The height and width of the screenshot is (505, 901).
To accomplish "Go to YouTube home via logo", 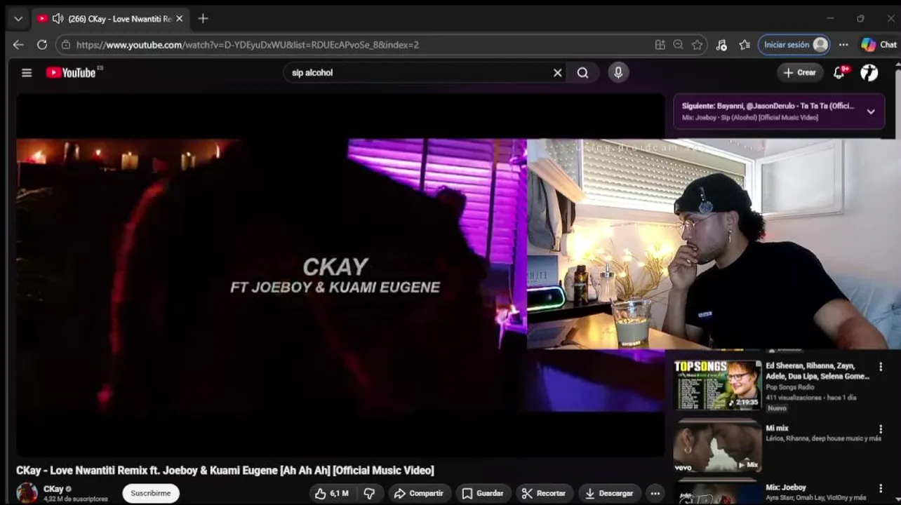I will [71, 72].
